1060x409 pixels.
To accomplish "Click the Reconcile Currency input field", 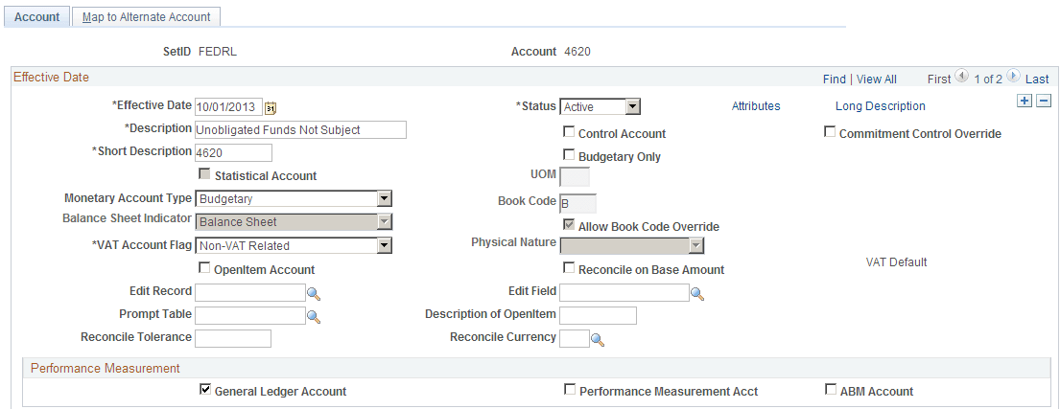I will 575,338.
